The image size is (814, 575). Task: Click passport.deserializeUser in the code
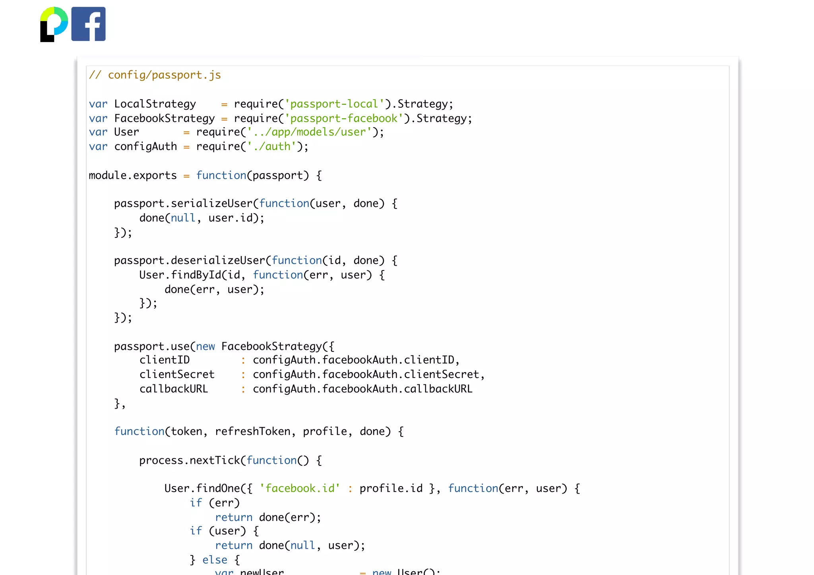coord(190,260)
